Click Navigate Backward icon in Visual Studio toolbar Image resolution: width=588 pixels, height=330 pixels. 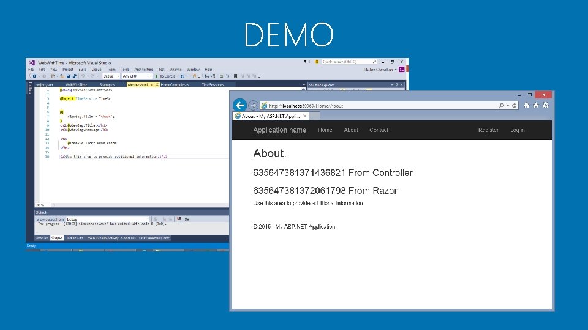click(34, 76)
